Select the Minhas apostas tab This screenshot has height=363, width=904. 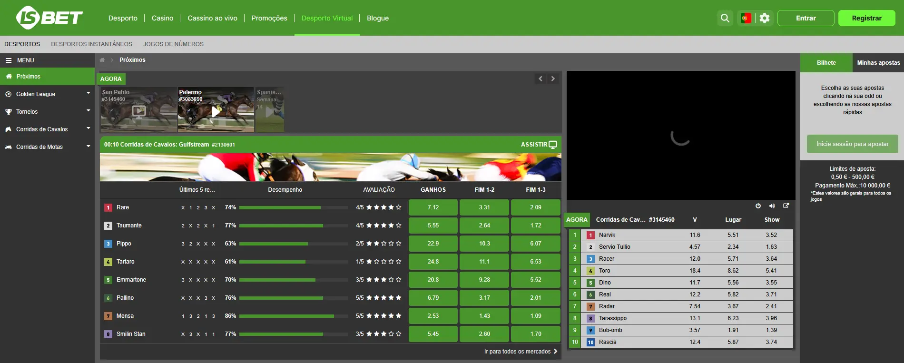878,63
